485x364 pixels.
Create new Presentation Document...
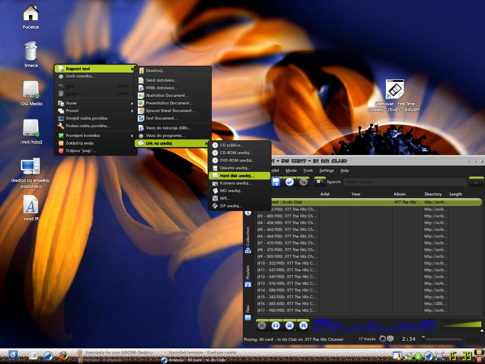coord(173,103)
